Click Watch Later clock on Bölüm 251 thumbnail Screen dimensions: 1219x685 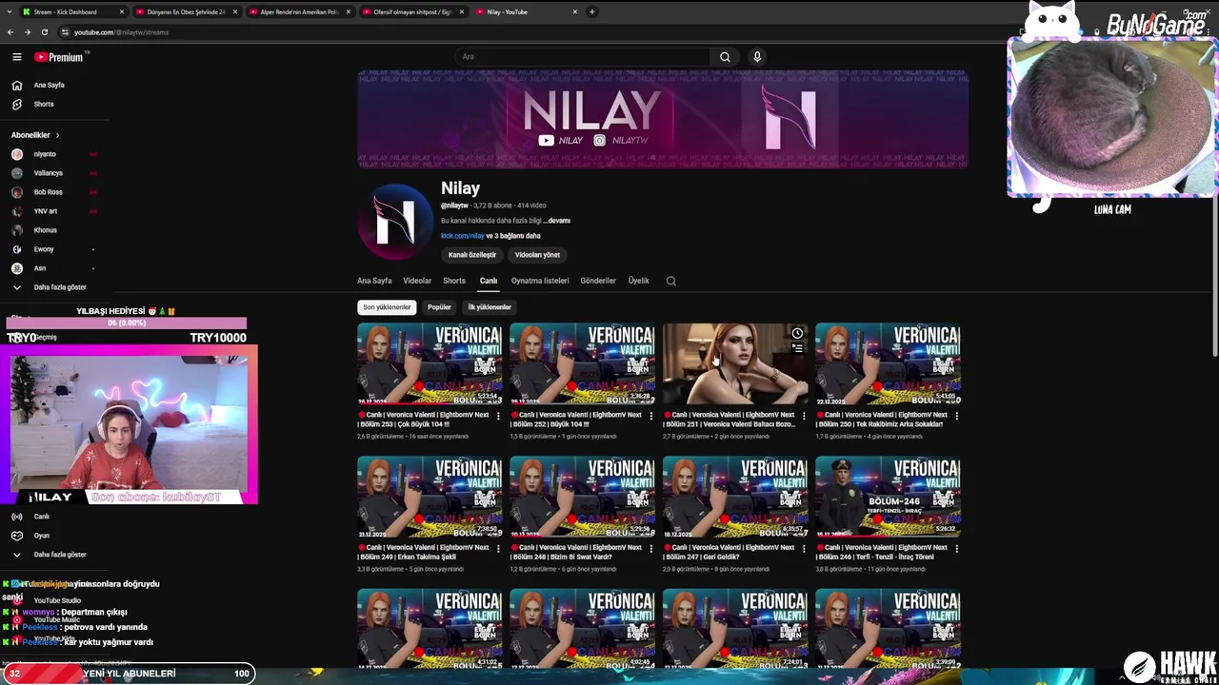coord(797,333)
